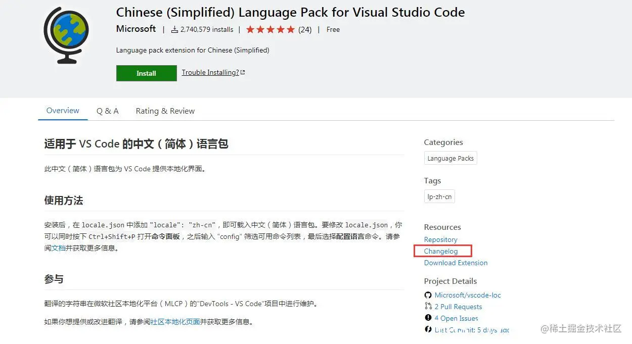Image resolution: width=632 pixels, height=344 pixels.
Task: Click the globe extension logo icon
Action: [x=66, y=35]
